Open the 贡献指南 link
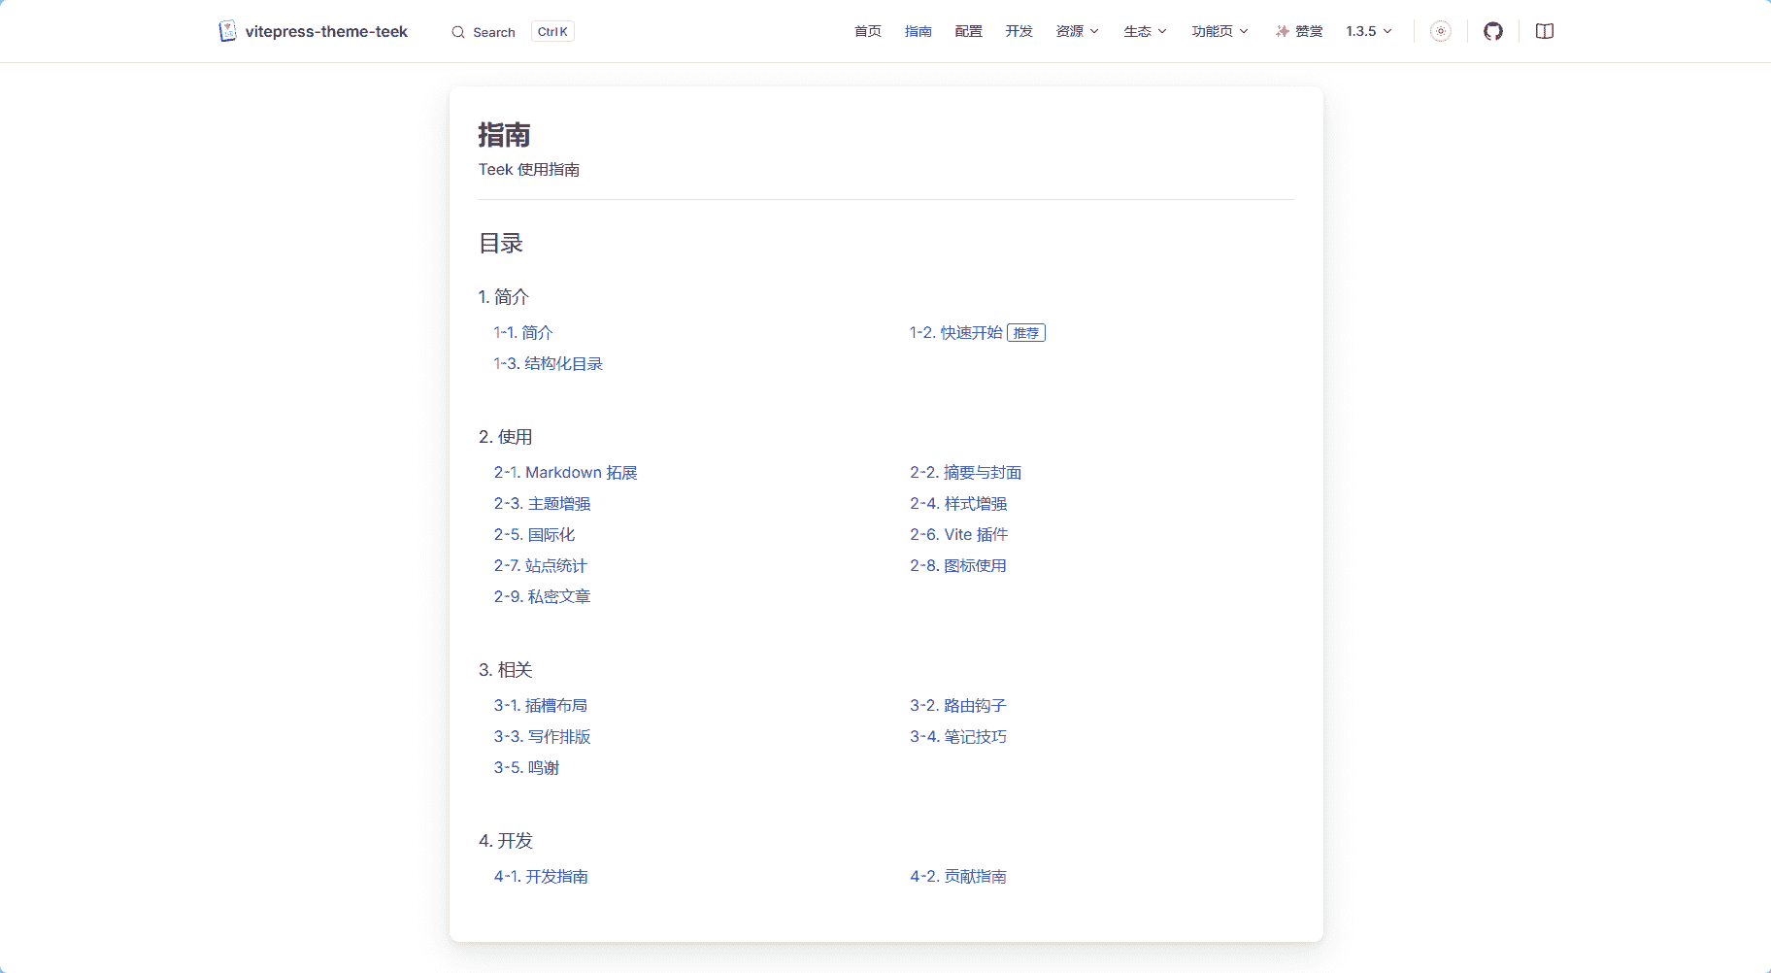Image resolution: width=1771 pixels, height=973 pixels. click(959, 876)
